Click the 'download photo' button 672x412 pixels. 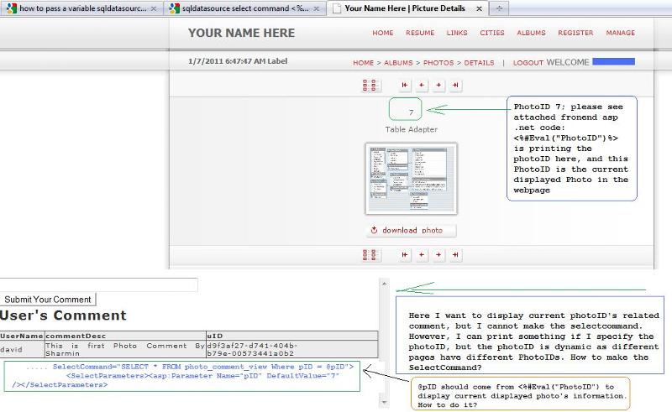tap(412, 231)
